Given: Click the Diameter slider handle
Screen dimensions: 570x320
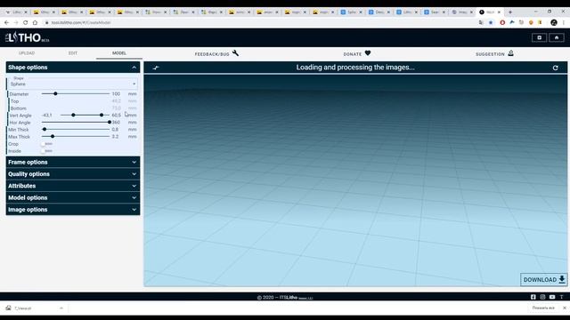Looking at the screenshot, I should click(x=55, y=94).
